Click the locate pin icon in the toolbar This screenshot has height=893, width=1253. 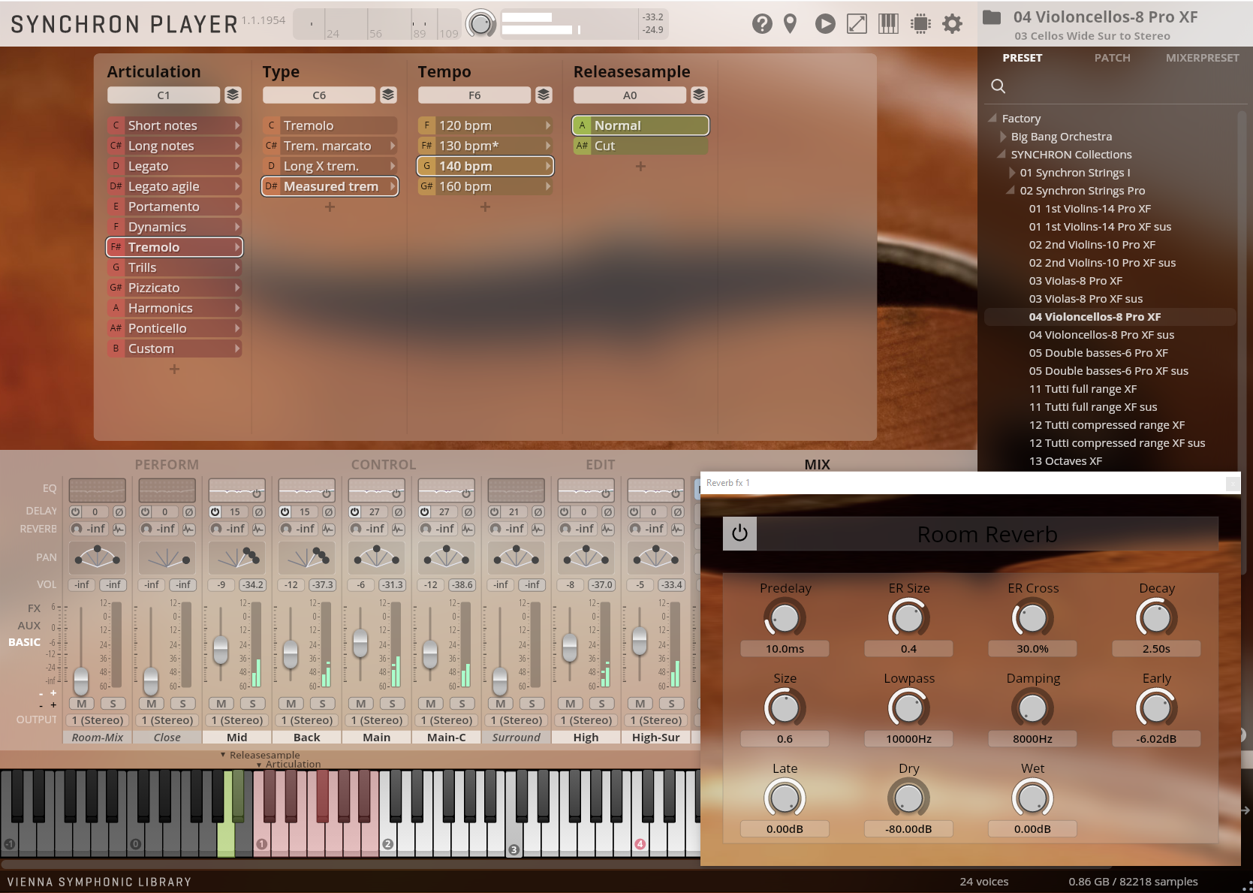coord(789,23)
